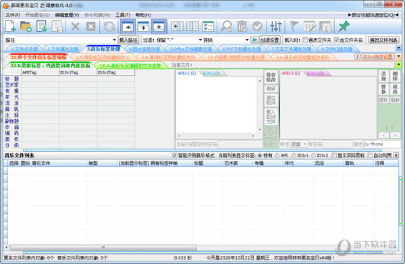This screenshot has height=264, width=405.
Task: Click the checkmark circle toolbar icon
Action: [257, 26]
